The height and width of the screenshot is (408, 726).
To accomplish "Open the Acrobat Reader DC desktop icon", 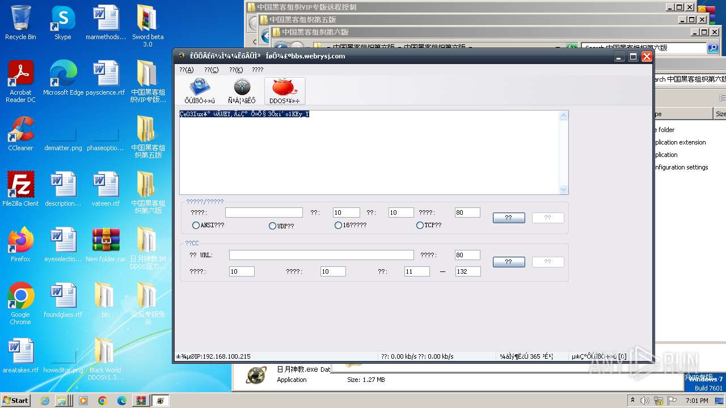I will [x=20, y=82].
